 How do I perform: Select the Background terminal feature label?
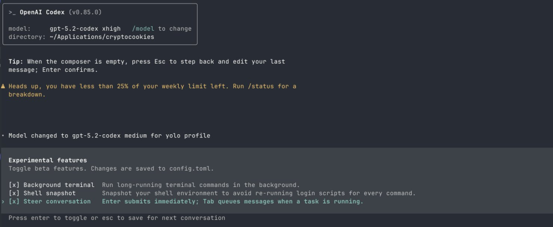(58, 185)
